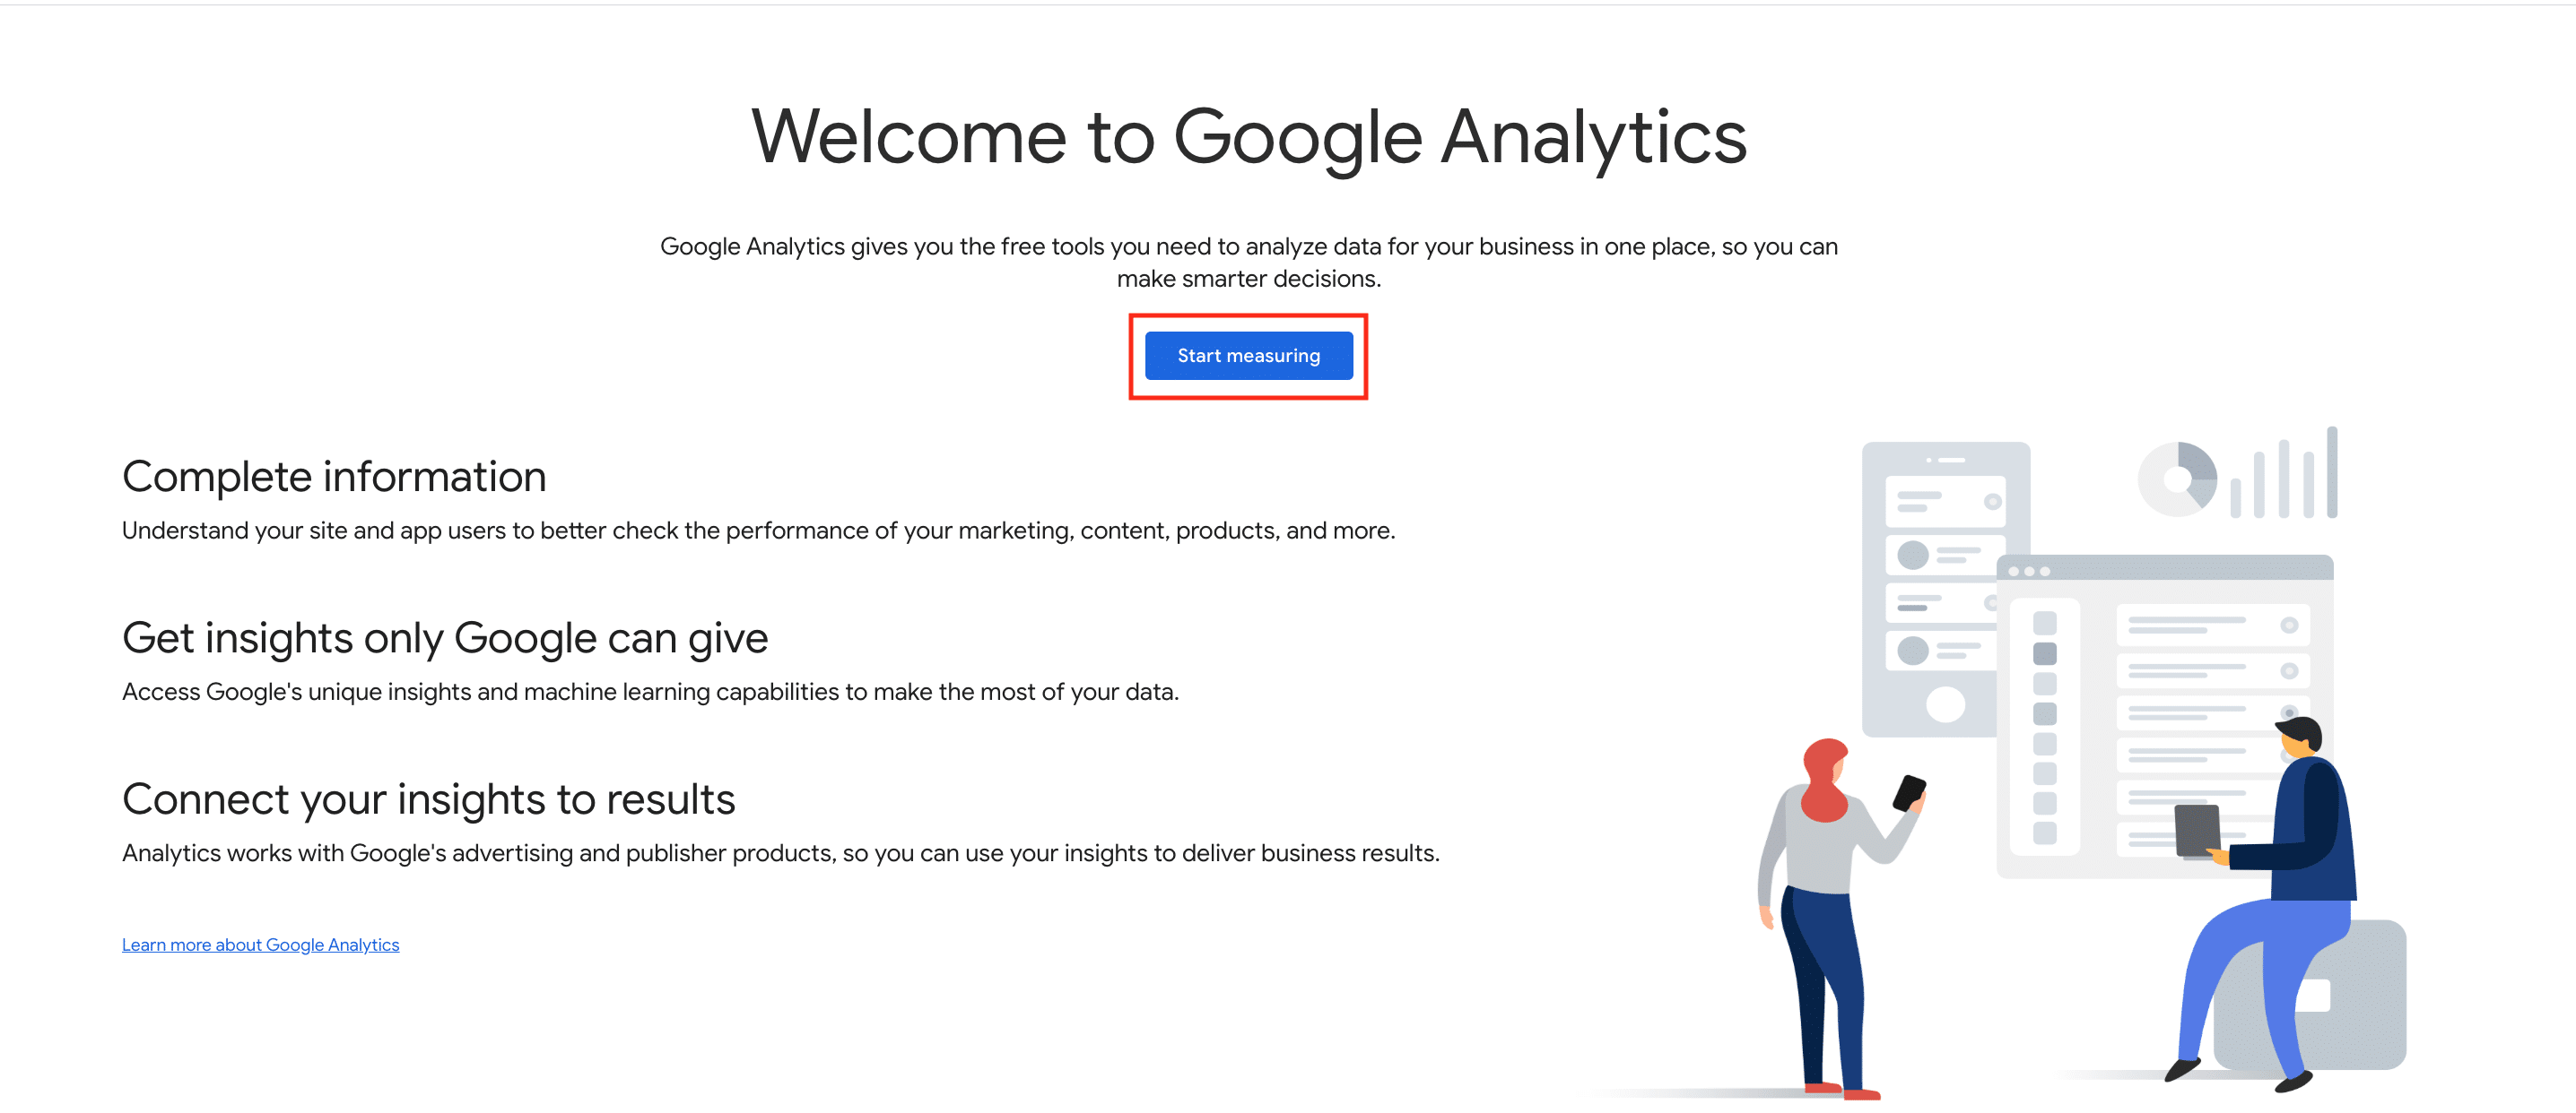Viewport: 2576px width, 1113px height.
Task: Click the Welcome to Google Analytics heading
Action: (x=1248, y=137)
